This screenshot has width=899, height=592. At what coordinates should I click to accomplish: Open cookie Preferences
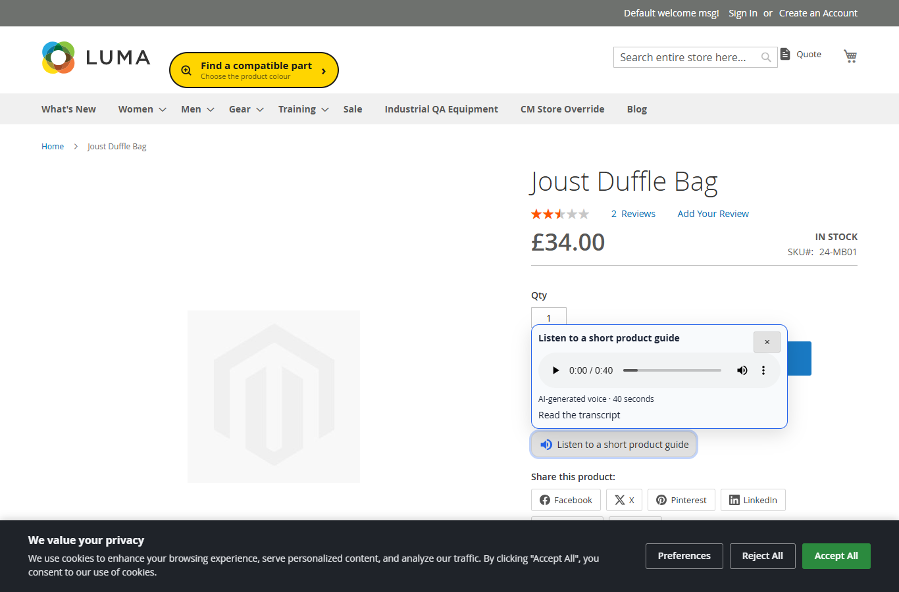coord(684,556)
